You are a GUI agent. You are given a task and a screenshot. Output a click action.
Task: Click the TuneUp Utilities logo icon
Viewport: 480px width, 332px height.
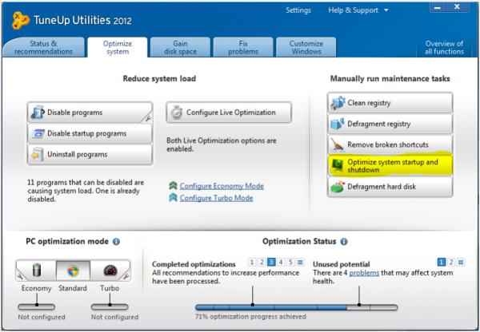tap(20, 20)
